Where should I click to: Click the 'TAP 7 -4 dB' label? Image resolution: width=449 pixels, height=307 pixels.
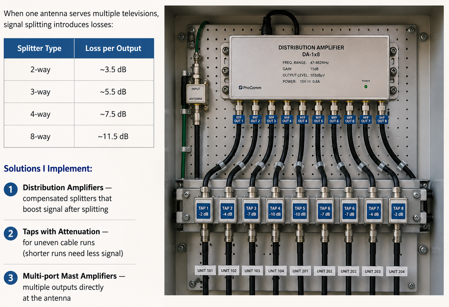pyautogui.click(x=374, y=211)
